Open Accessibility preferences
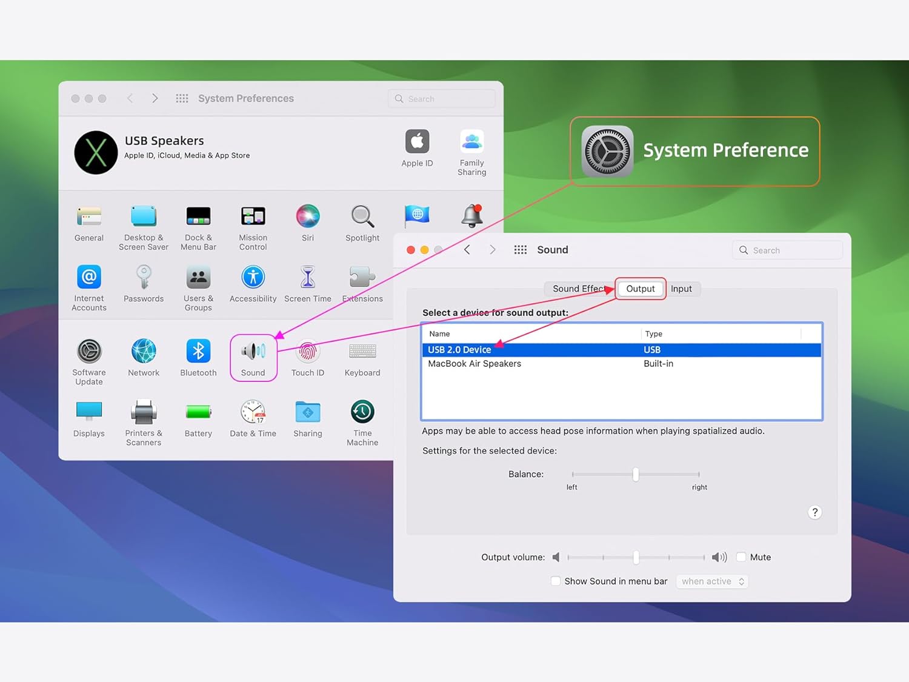The height and width of the screenshot is (682, 909). click(253, 284)
